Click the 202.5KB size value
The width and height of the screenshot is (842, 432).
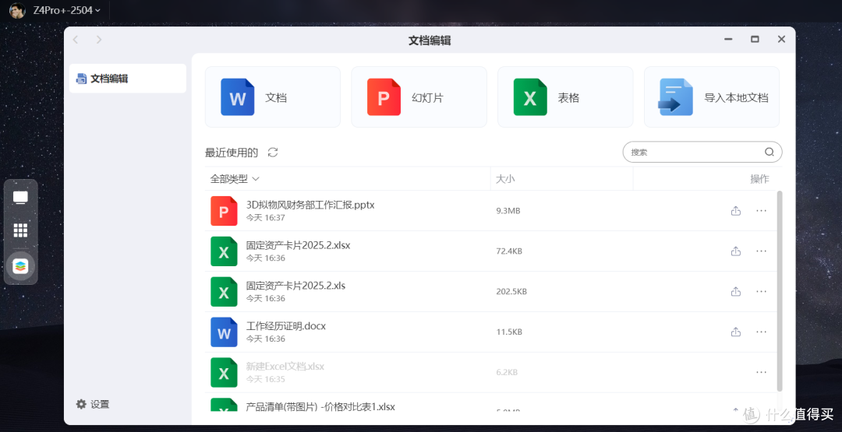[x=511, y=292]
